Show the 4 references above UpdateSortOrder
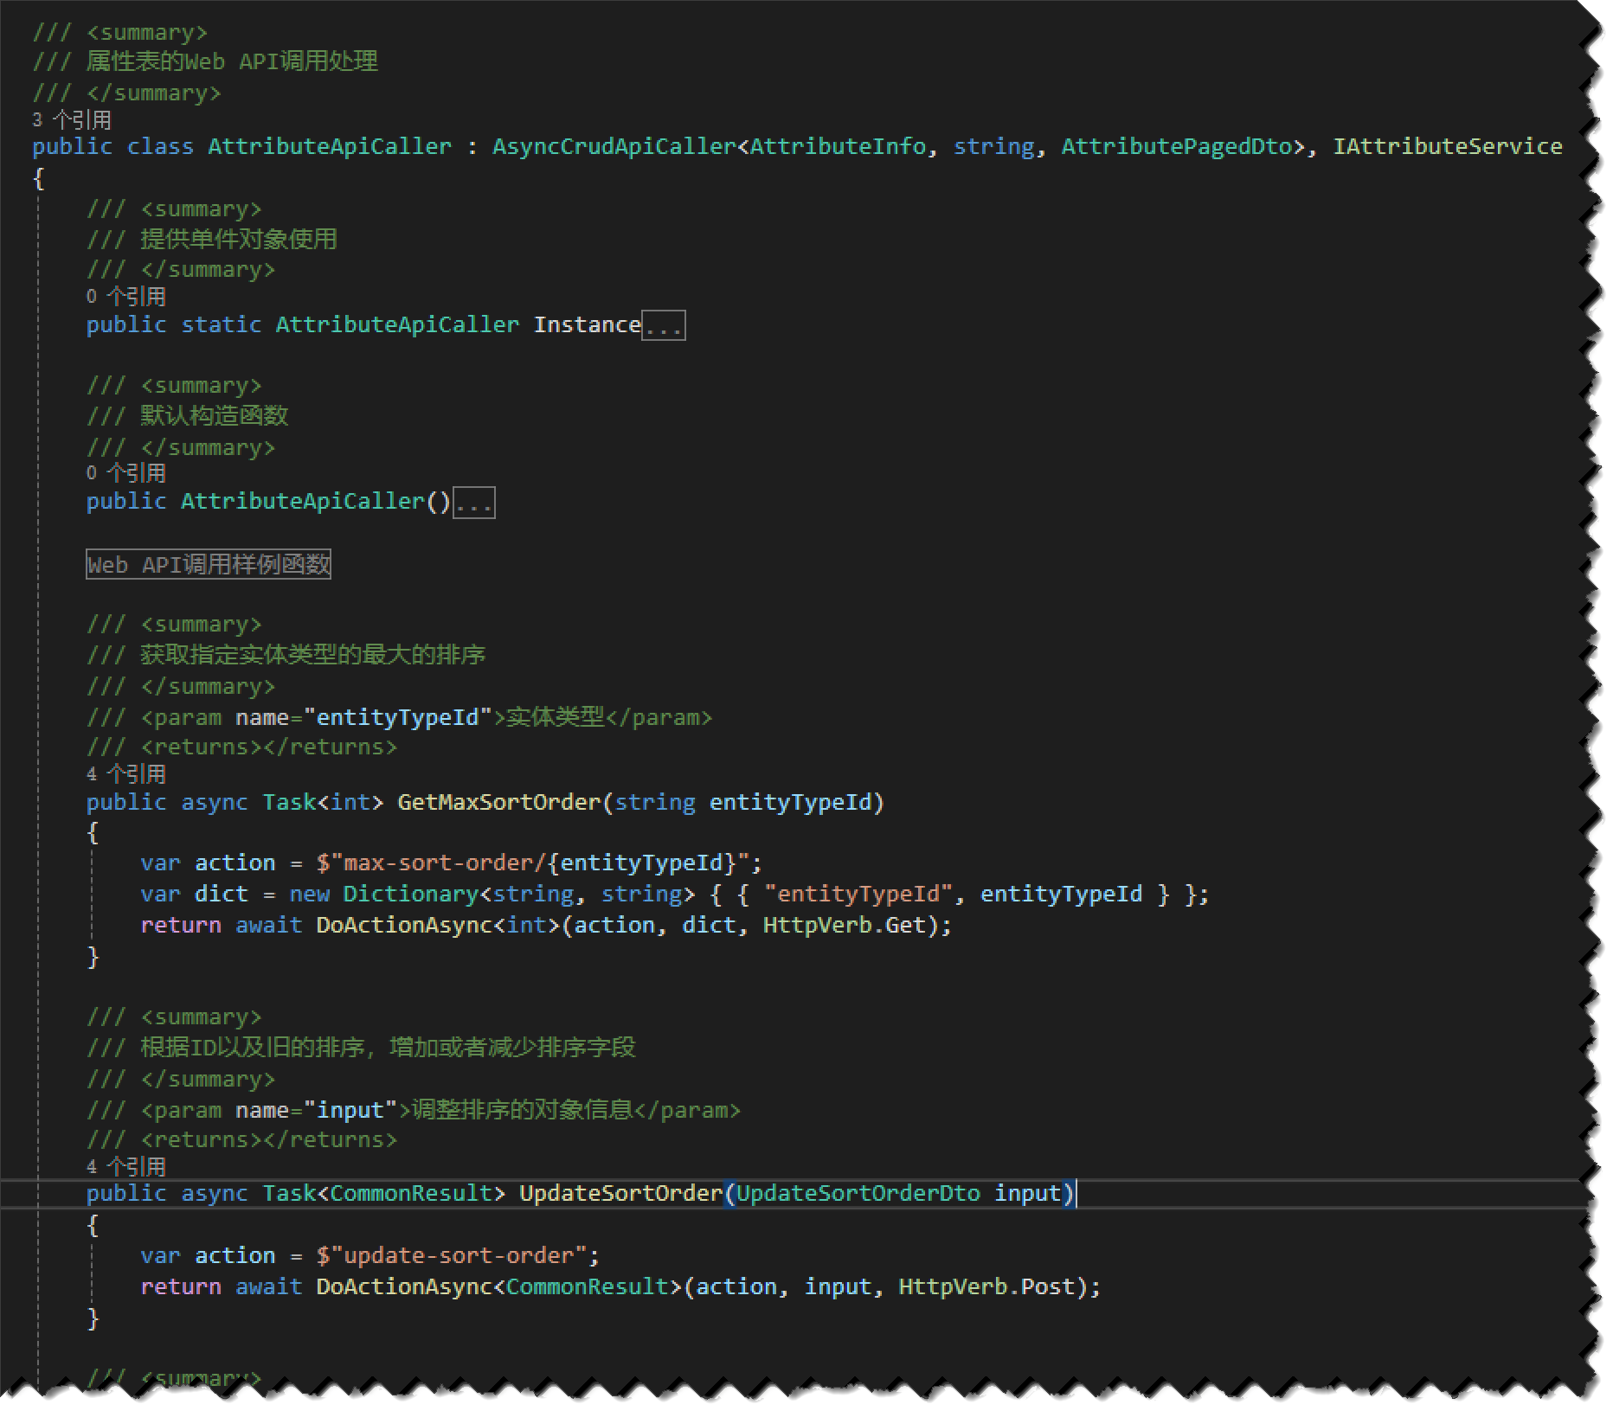 (x=125, y=1167)
